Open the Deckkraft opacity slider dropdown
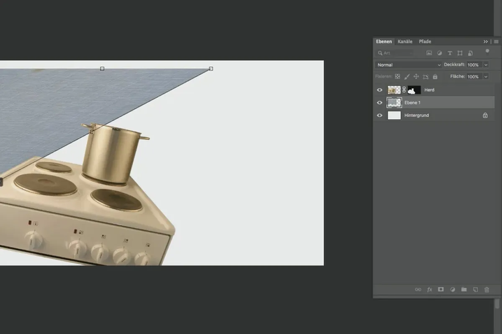Image resolution: width=502 pixels, height=334 pixels. click(x=486, y=65)
